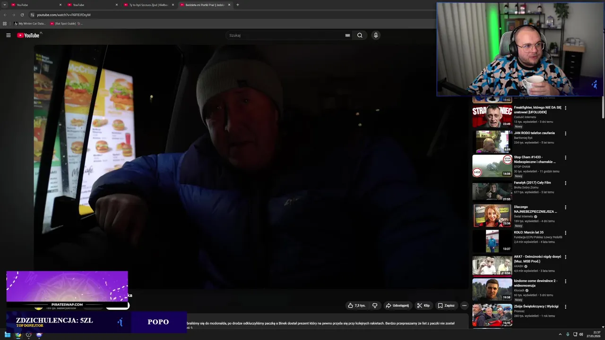This screenshot has height=340, width=605.
Task: Create a clip with Klip button
Action: coord(423,306)
